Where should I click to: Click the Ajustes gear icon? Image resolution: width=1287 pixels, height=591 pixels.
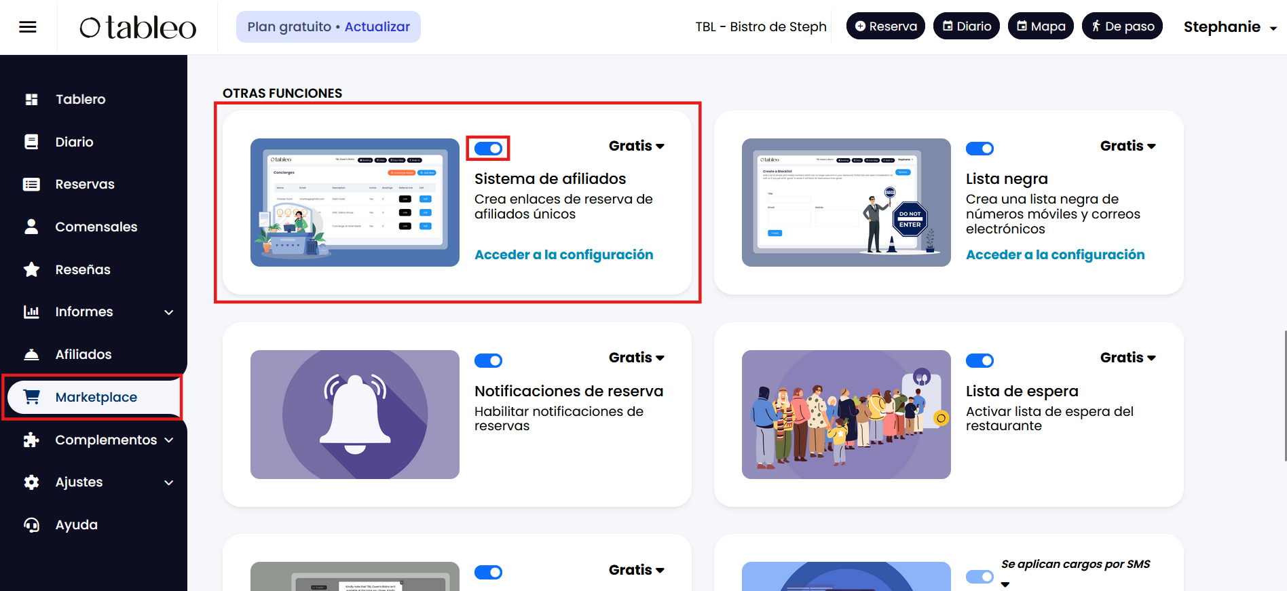(x=31, y=482)
